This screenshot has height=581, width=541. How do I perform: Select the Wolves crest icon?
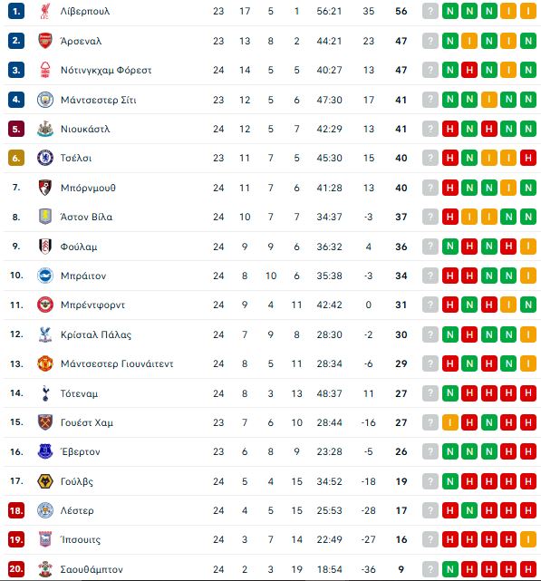click(45, 481)
